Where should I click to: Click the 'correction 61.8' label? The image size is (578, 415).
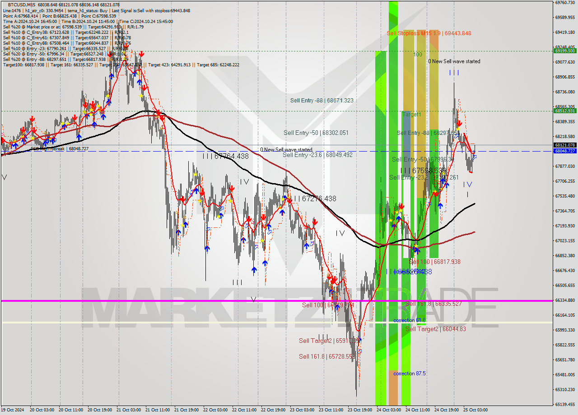click(409, 320)
